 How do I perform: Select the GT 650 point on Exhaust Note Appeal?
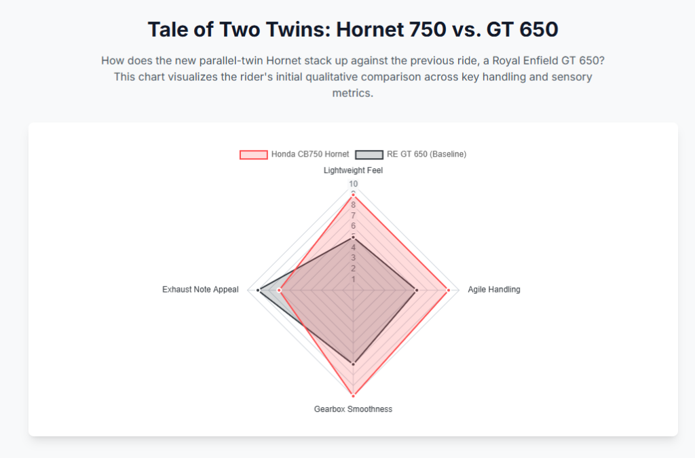(x=259, y=290)
